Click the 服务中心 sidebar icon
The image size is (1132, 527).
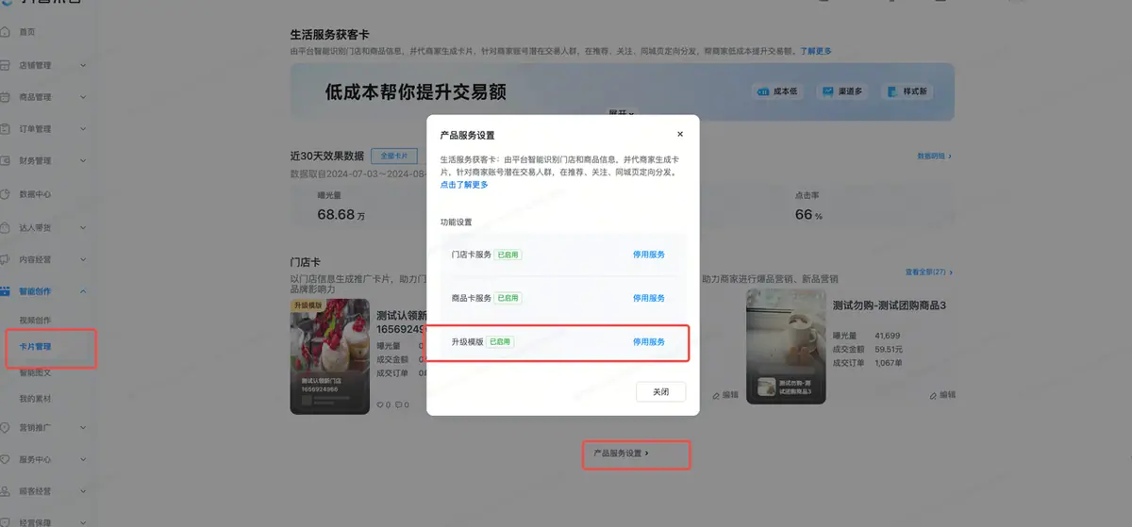(6, 460)
